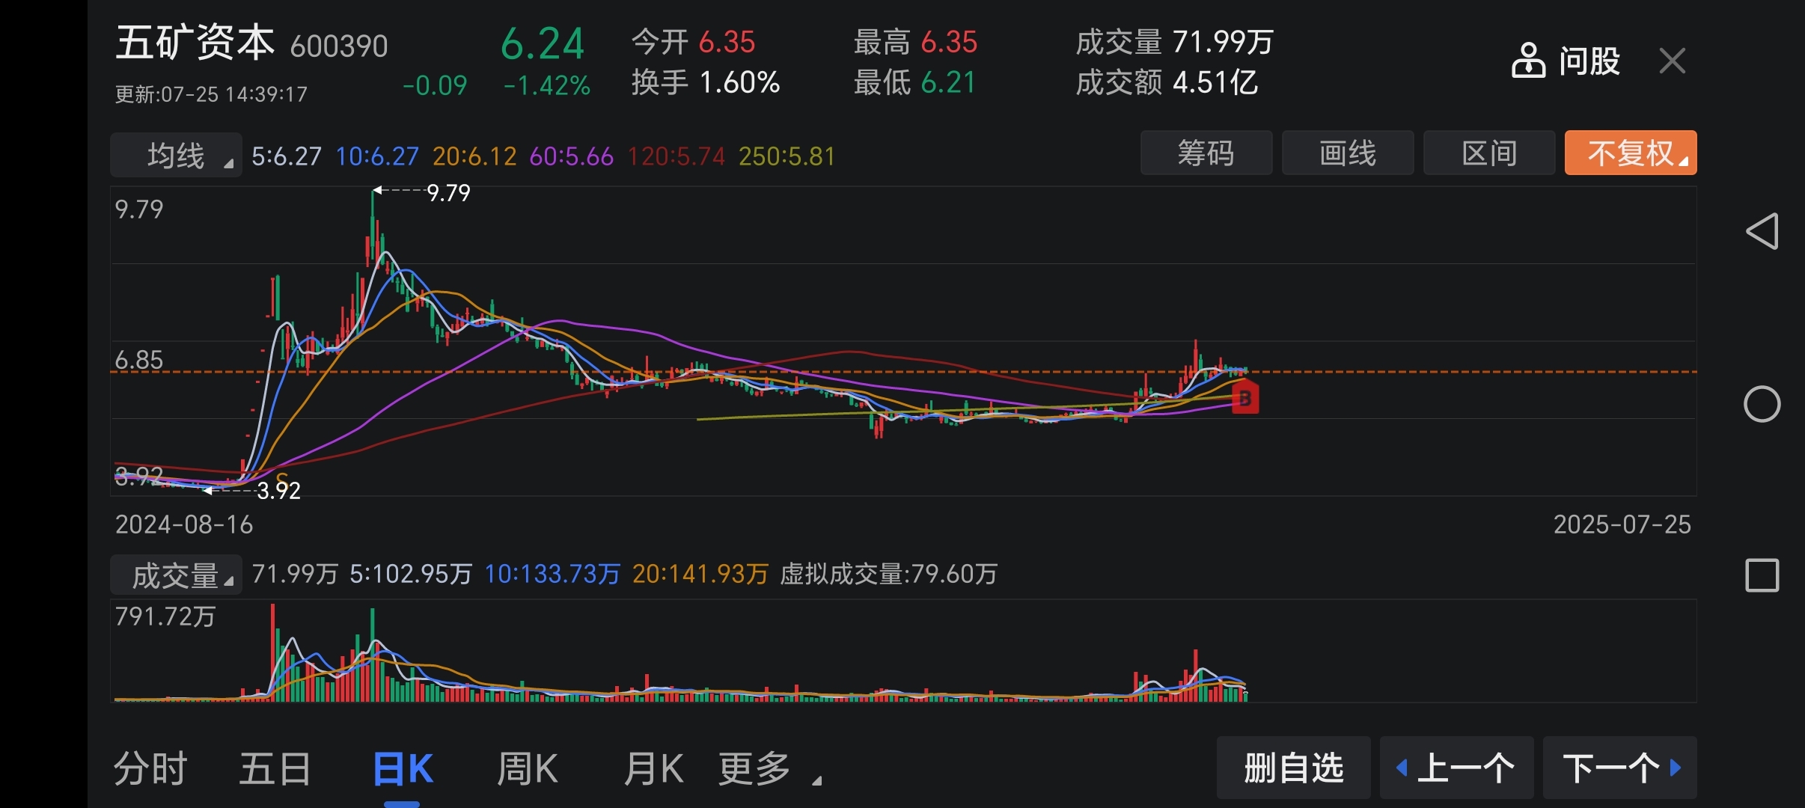Click the 最高 6.35 high price
The image size is (1805, 808).
coord(915,42)
